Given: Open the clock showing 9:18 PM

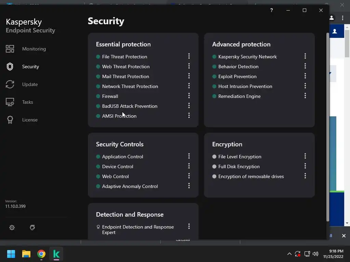Looking at the screenshot, I should (333, 254).
